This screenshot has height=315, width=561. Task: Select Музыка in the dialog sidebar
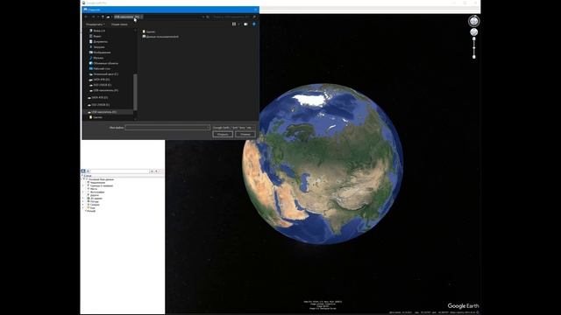pyautogui.click(x=96, y=58)
